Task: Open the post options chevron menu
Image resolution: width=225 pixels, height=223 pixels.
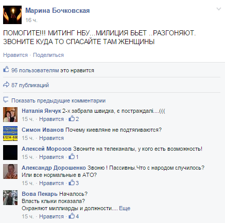Action: (x=219, y=9)
